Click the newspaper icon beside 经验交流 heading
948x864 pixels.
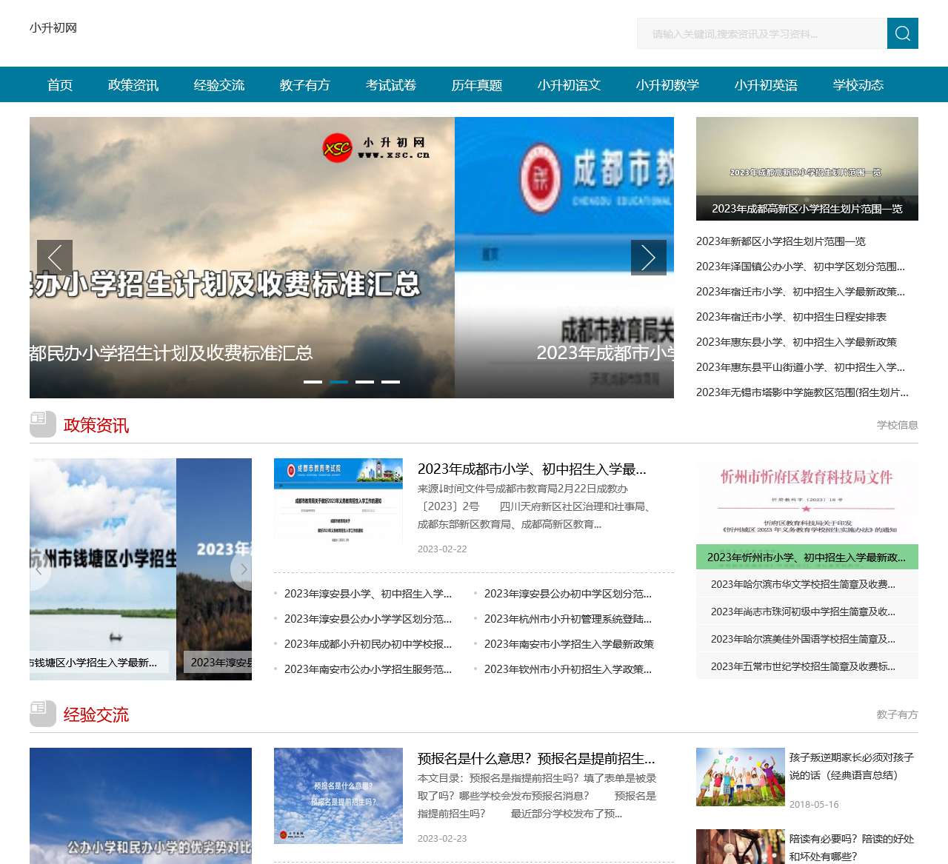pyautogui.click(x=41, y=713)
